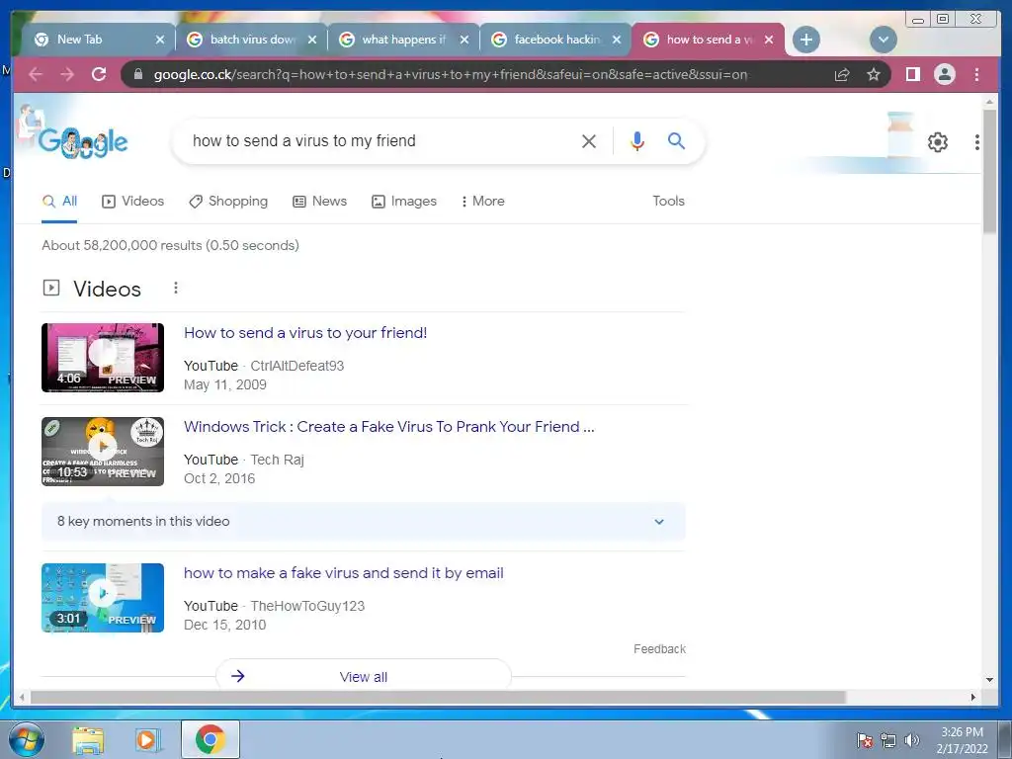Image resolution: width=1012 pixels, height=759 pixels.
Task: Switch to the Videos results tab
Action: pos(133,201)
